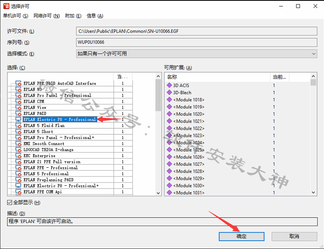This screenshot has width=324, height=249.
Task: Select the LOGOCAD TRIGA X-change row
Action: click(x=48, y=149)
